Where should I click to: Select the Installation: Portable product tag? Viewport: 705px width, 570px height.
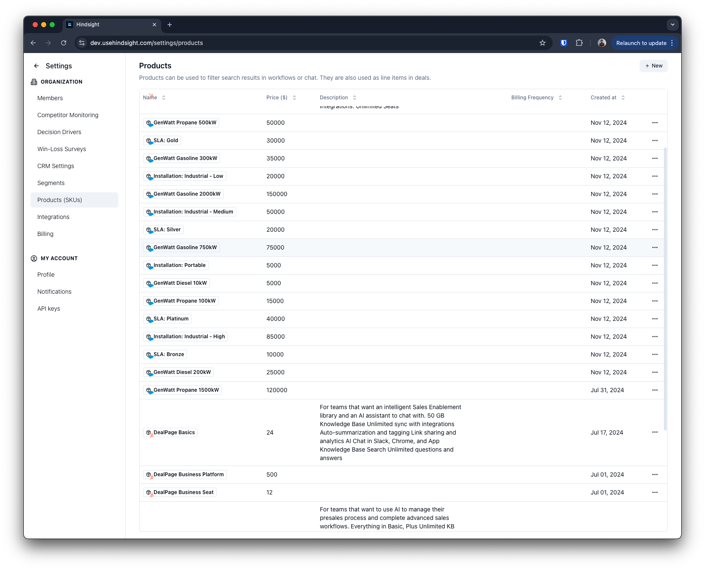(x=176, y=265)
